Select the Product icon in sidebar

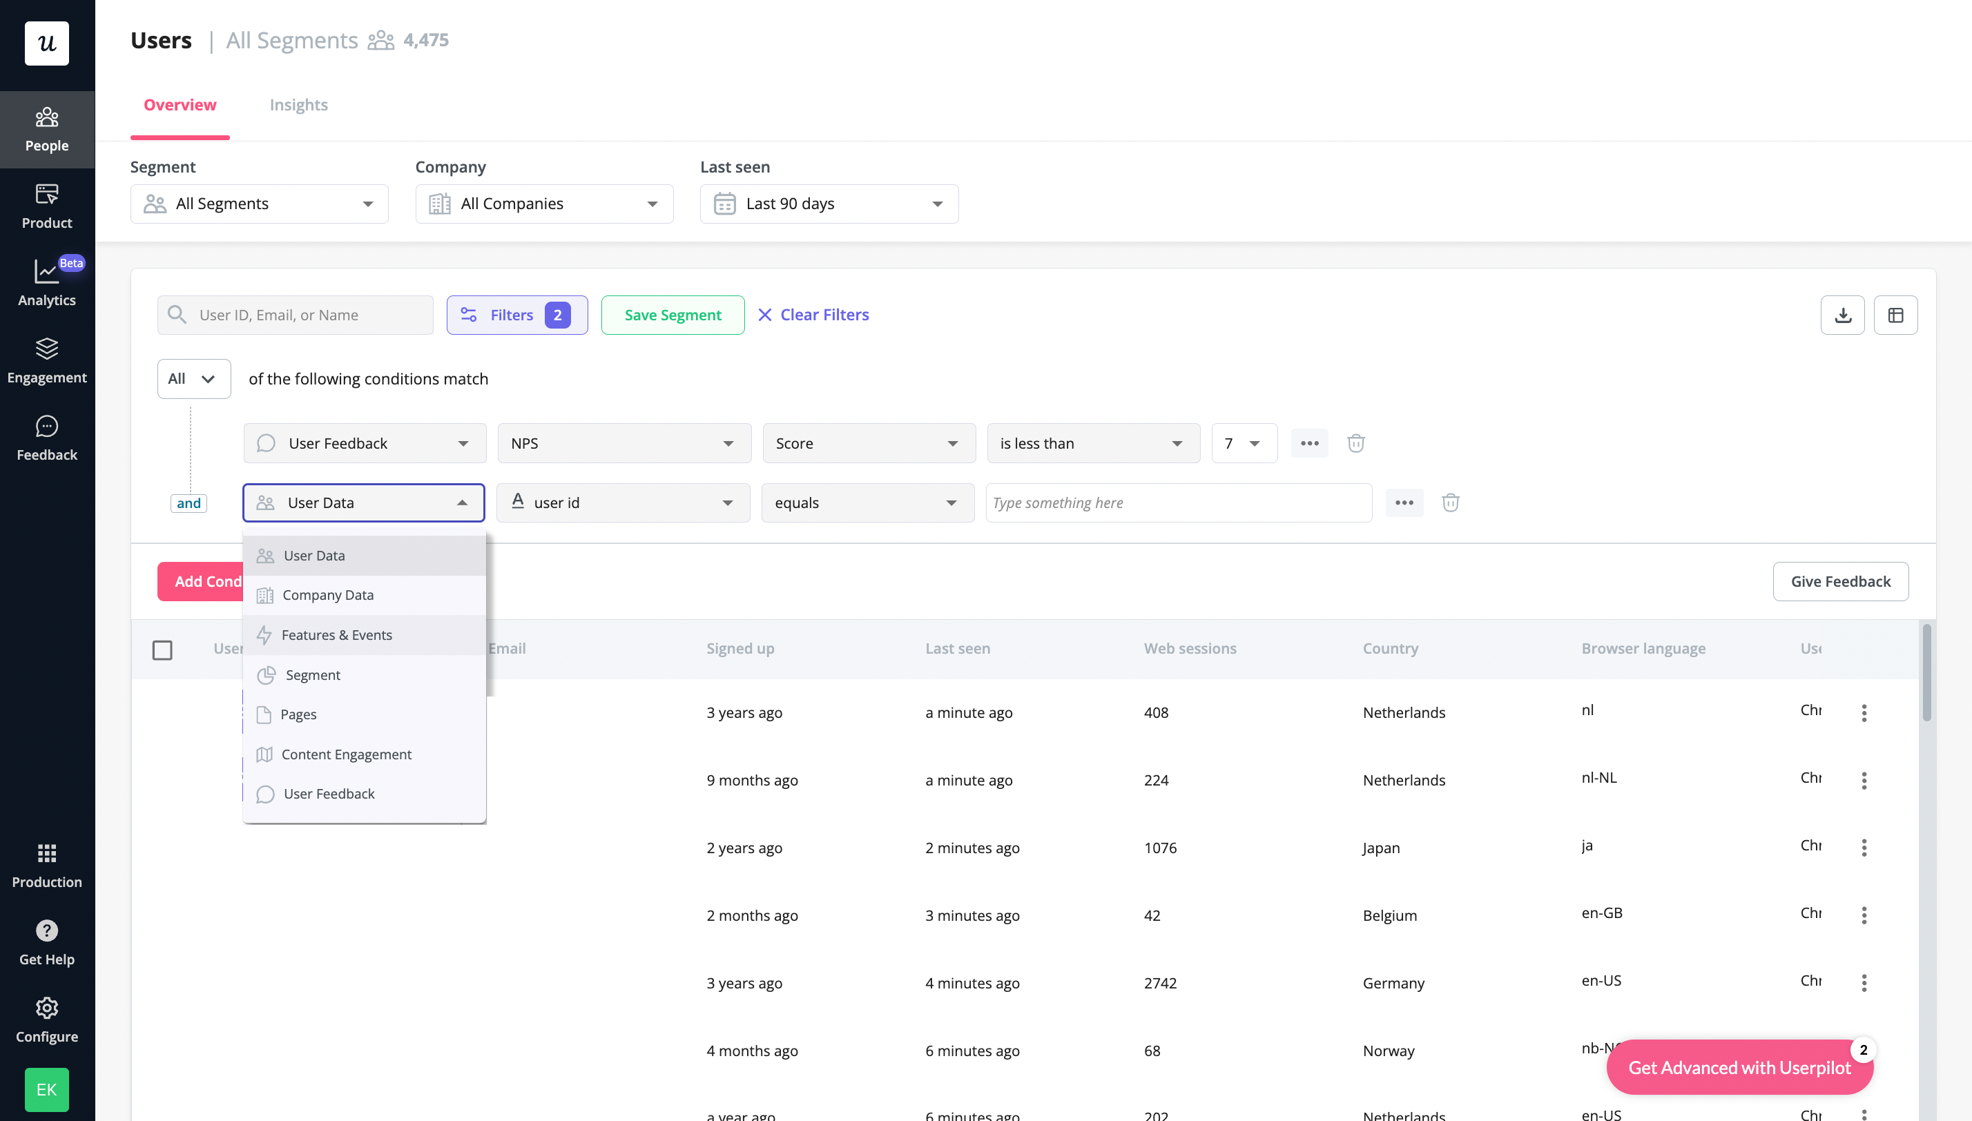(x=46, y=206)
